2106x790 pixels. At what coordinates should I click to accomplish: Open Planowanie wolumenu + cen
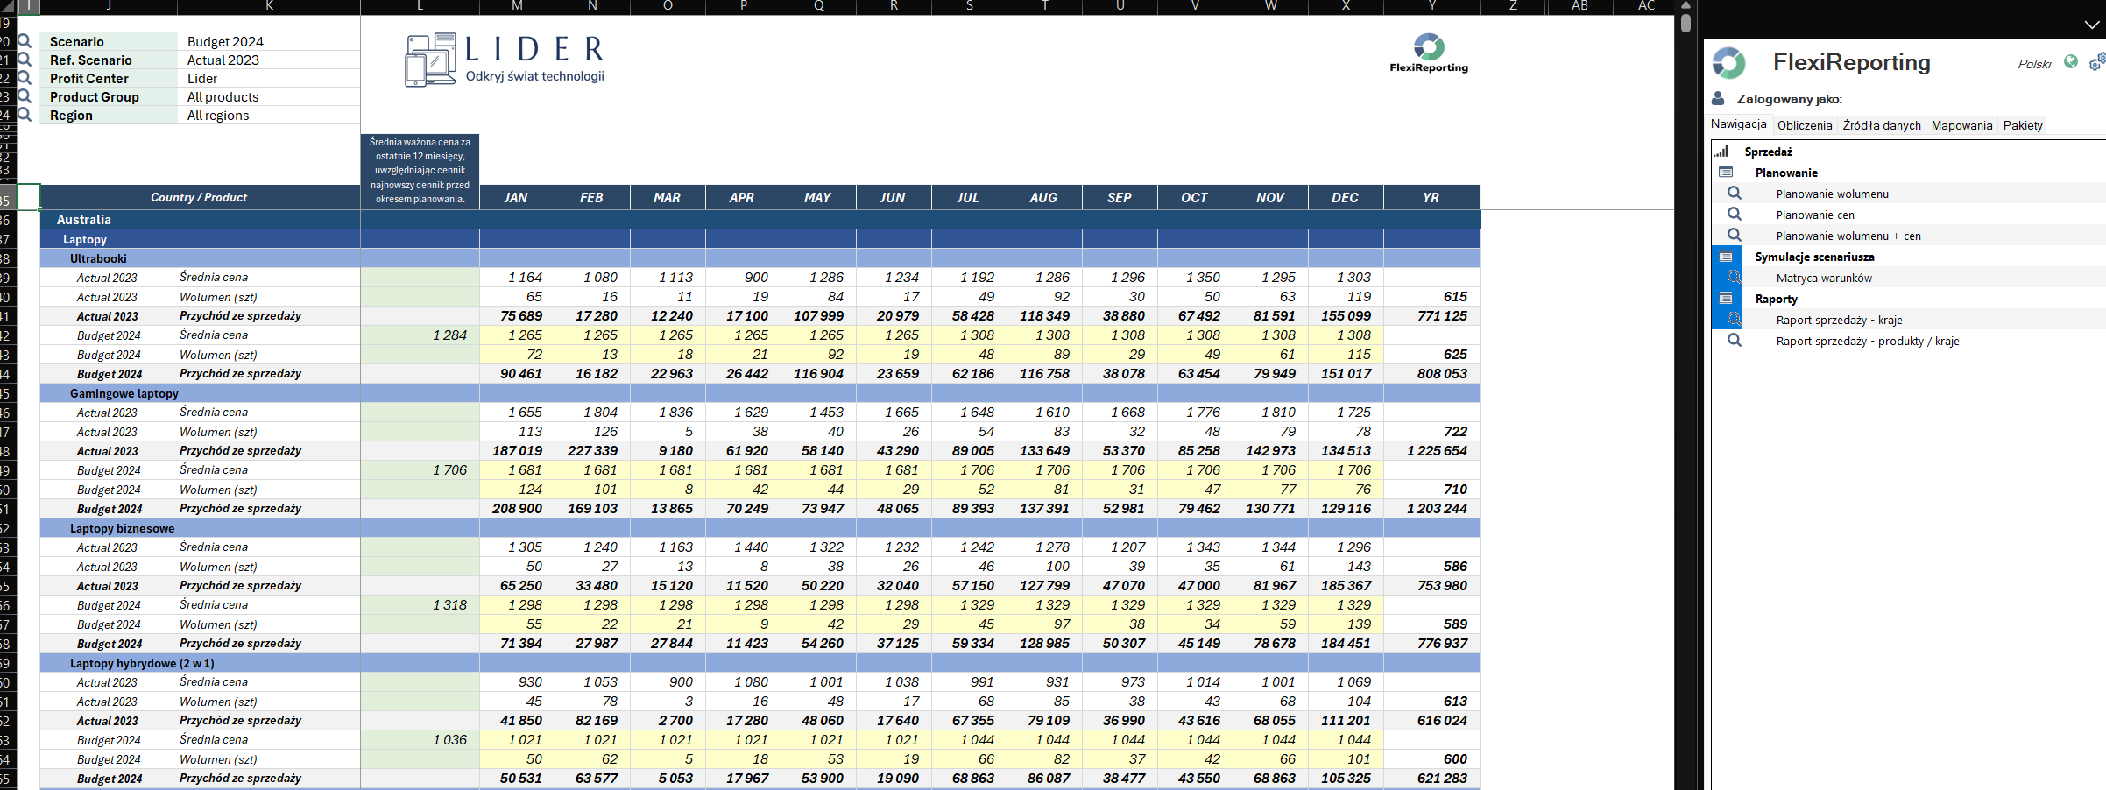pos(1848,236)
